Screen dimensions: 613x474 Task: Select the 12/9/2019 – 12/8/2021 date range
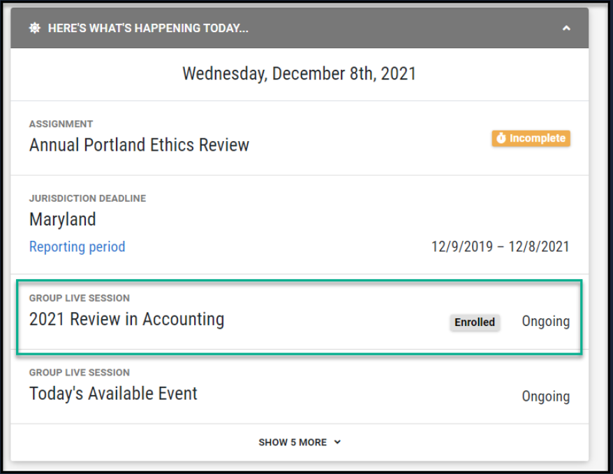pos(500,246)
